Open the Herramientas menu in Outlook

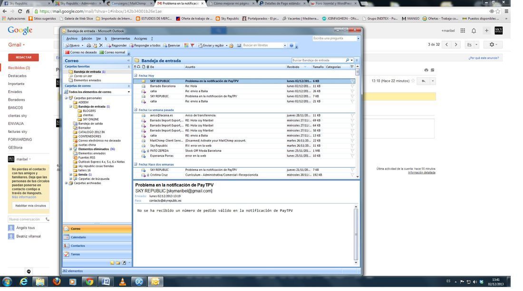coord(120,38)
